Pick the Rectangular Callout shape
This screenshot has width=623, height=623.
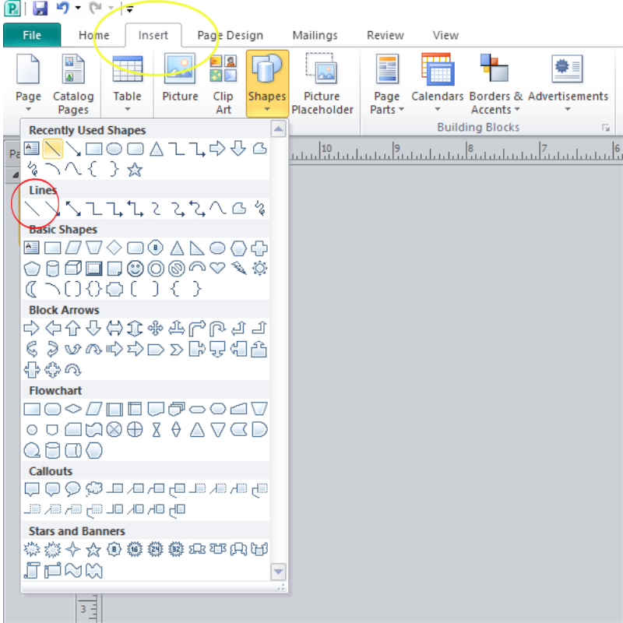point(32,489)
